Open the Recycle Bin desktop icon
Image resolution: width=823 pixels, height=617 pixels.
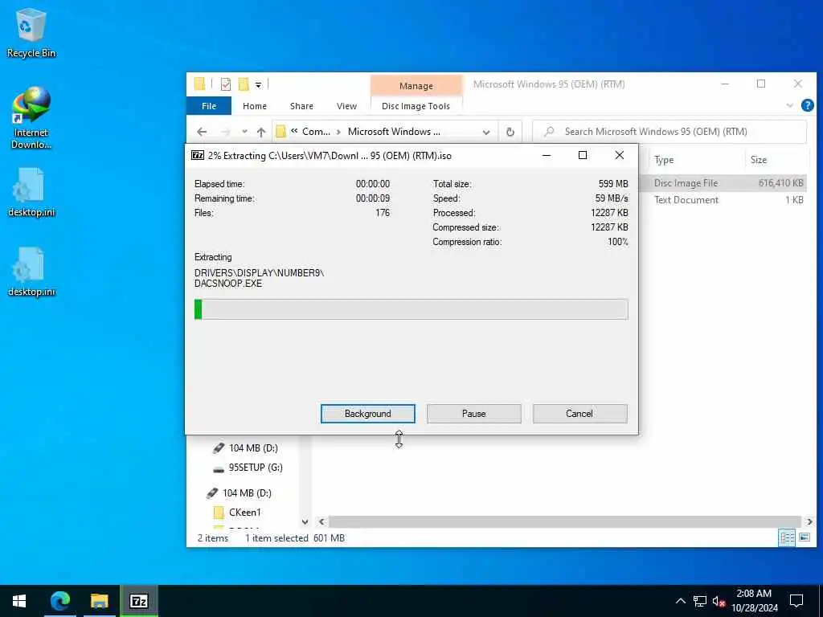coord(31,32)
